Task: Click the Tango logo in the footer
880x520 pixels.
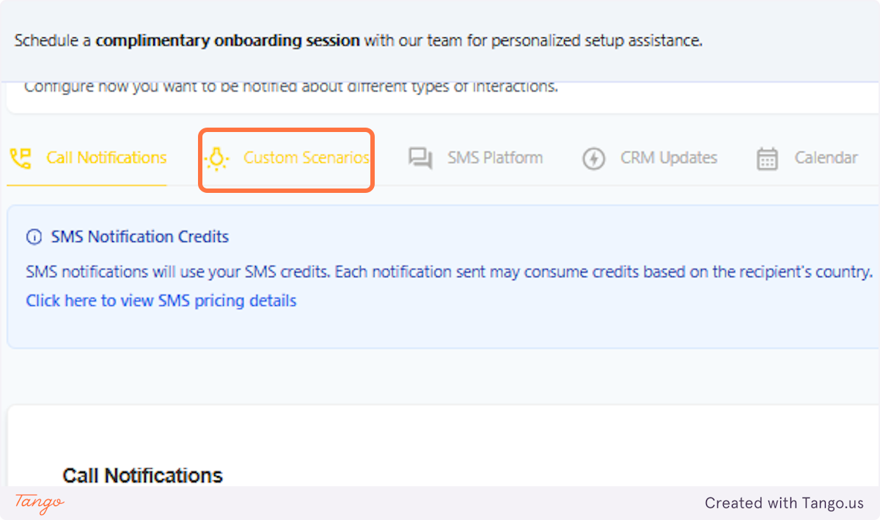Action: pyautogui.click(x=38, y=504)
